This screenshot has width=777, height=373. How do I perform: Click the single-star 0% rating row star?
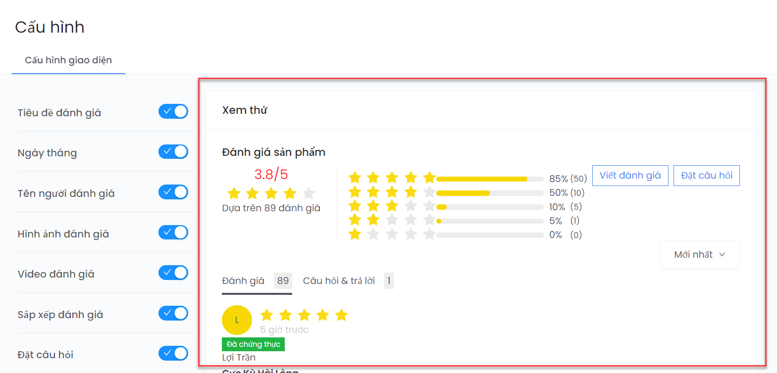(x=355, y=234)
